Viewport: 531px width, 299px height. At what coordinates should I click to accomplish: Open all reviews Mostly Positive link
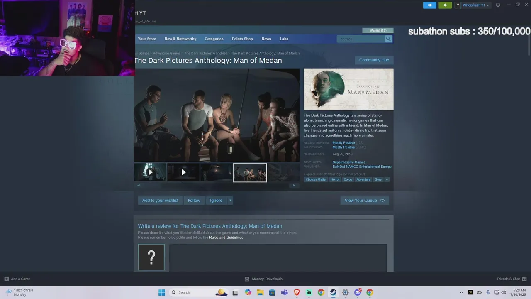(x=343, y=147)
